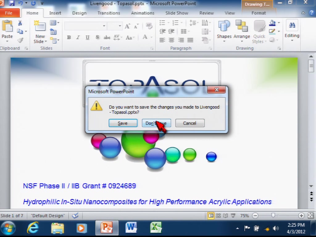Click Cancel in the dialog
316x237 pixels.
click(190, 123)
